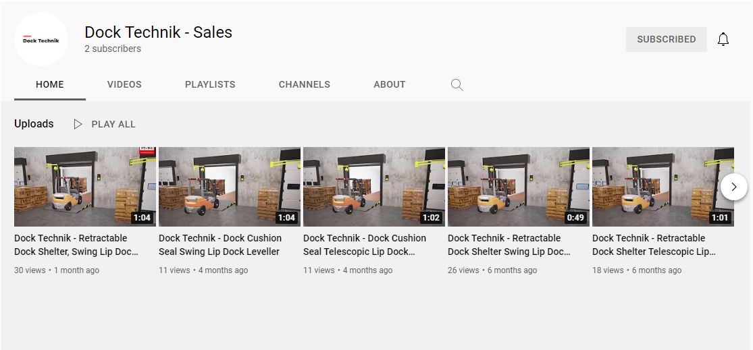Open the Playlists tab
The height and width of the screenshot is (350, 753).
tap(210, 85)
